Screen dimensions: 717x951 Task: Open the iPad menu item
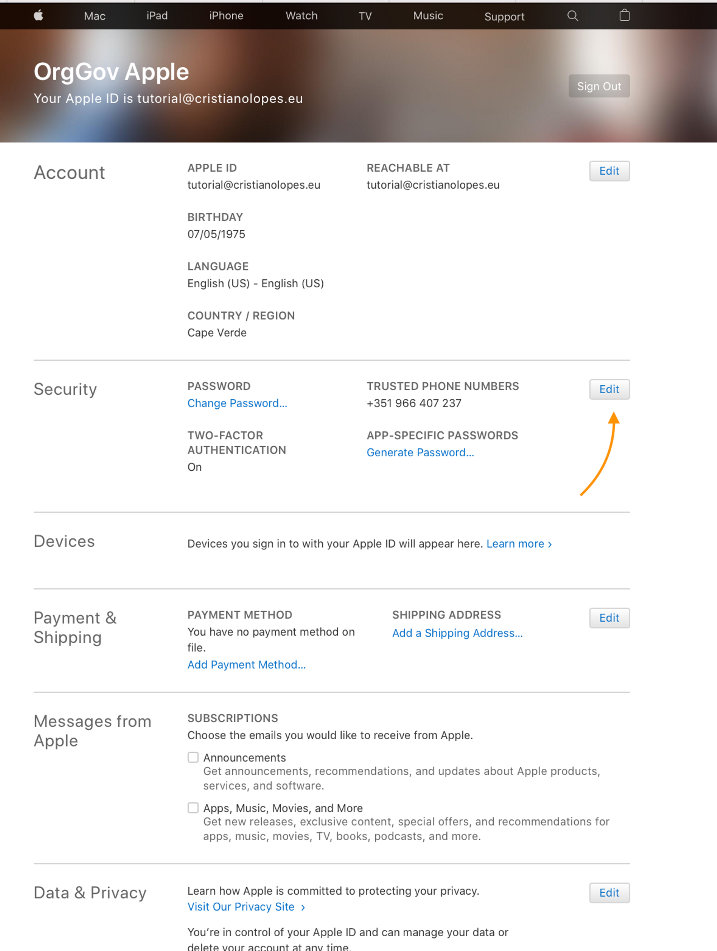(x=157, y=16)
